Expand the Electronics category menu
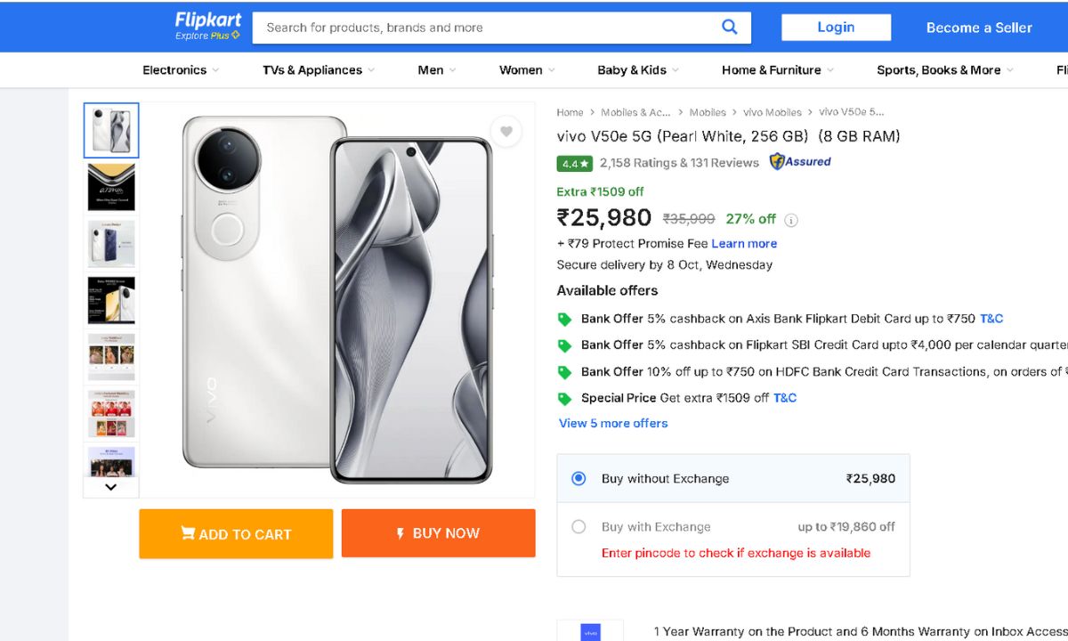 click(x=181, y=70)
